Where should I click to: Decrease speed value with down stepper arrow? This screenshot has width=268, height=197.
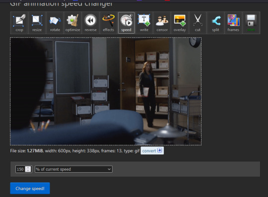[28, 171]
